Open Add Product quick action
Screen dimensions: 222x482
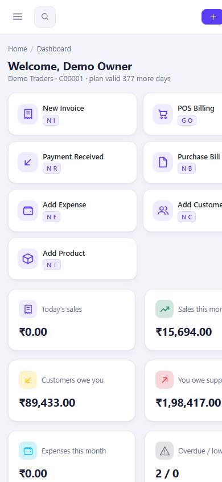(x=72, y=259)
